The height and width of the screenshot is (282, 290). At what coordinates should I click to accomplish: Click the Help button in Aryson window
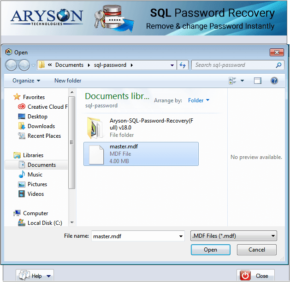[x=35, y=276]
